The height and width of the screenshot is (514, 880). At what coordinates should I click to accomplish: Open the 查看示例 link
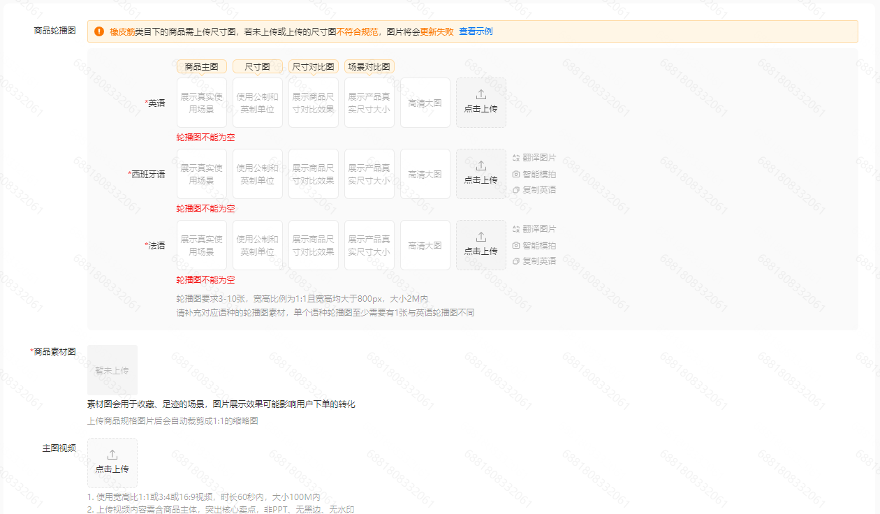tap(476, 31)
